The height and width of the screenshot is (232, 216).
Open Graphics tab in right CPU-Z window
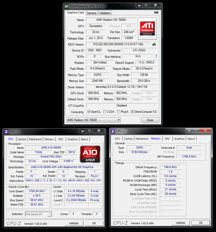[x=179, y=139]
